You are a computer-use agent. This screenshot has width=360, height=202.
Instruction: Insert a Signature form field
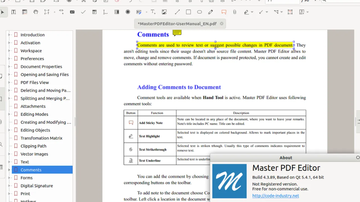pos(139,12)
